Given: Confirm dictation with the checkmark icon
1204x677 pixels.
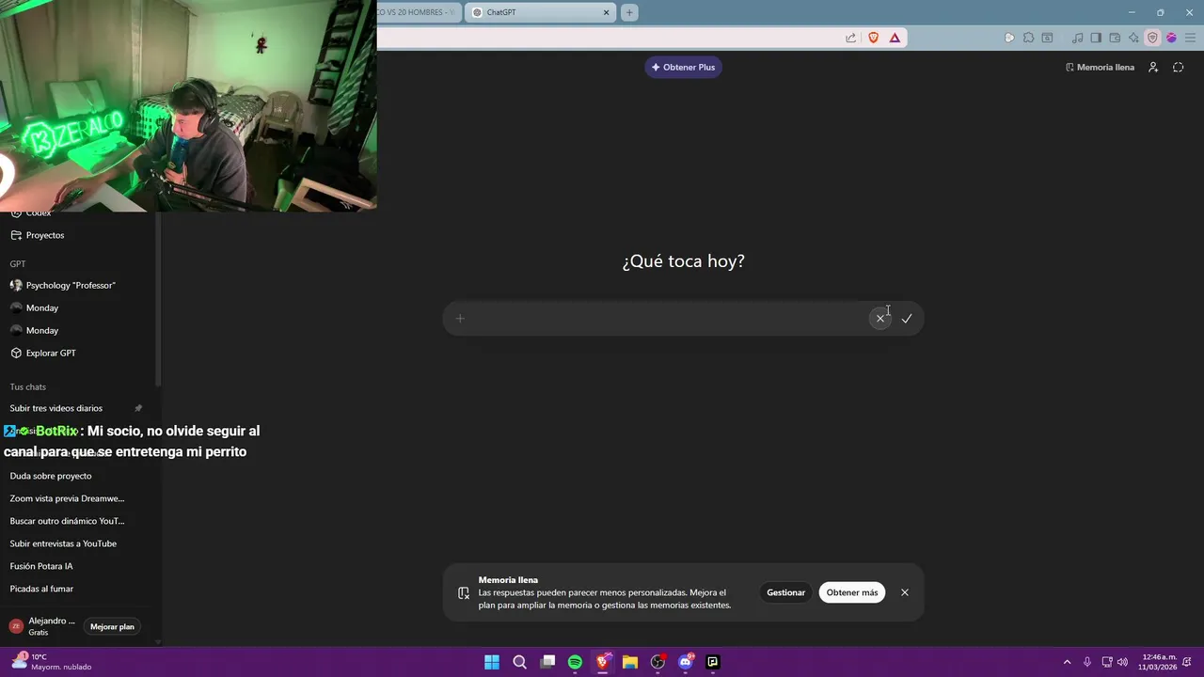Looking at the screenshot, I should click(x=907, y=319).
